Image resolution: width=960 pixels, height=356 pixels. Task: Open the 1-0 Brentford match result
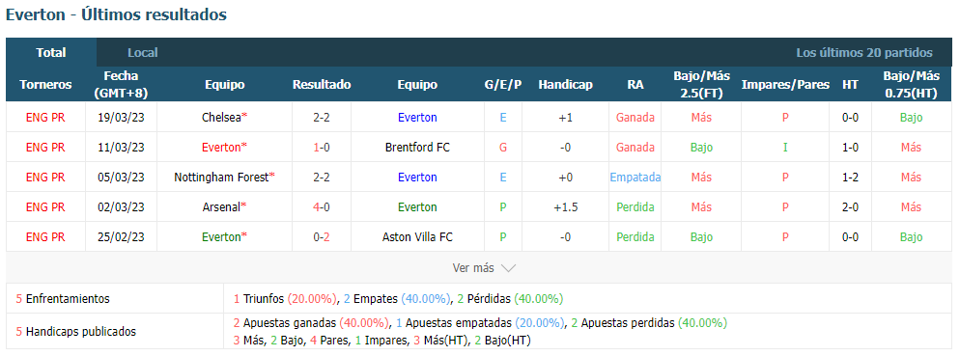[x=322, y=148]
